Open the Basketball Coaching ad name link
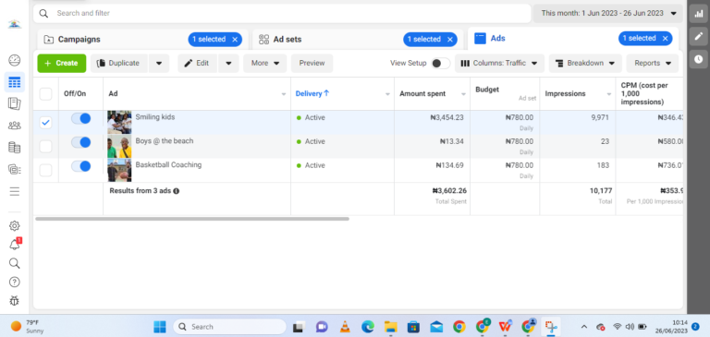Image resolution: width=710 pixels, height=337 pixels. point(168,164)
